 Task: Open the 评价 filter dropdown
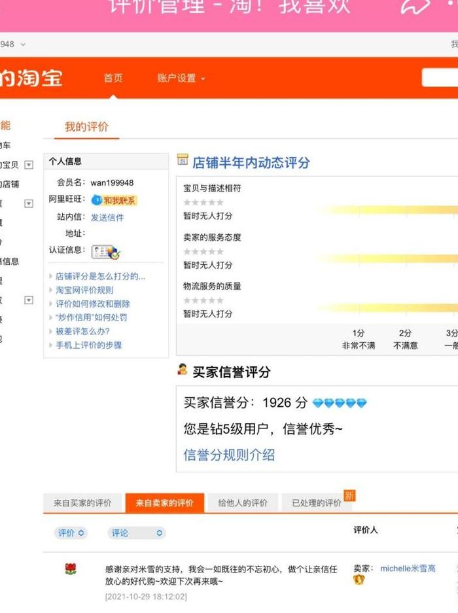(x=71, y=533)
